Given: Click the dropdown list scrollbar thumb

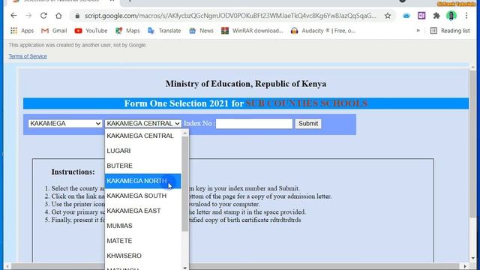Looking at the screenshot, I should [185, 184].
